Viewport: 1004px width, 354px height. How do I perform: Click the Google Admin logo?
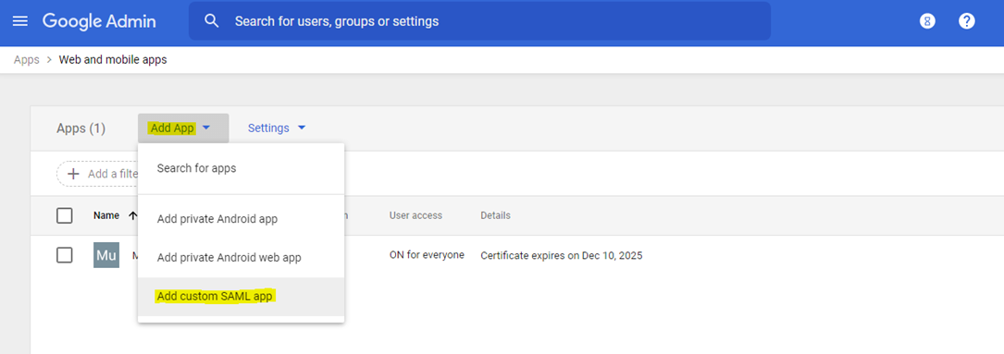pos(99,21)
